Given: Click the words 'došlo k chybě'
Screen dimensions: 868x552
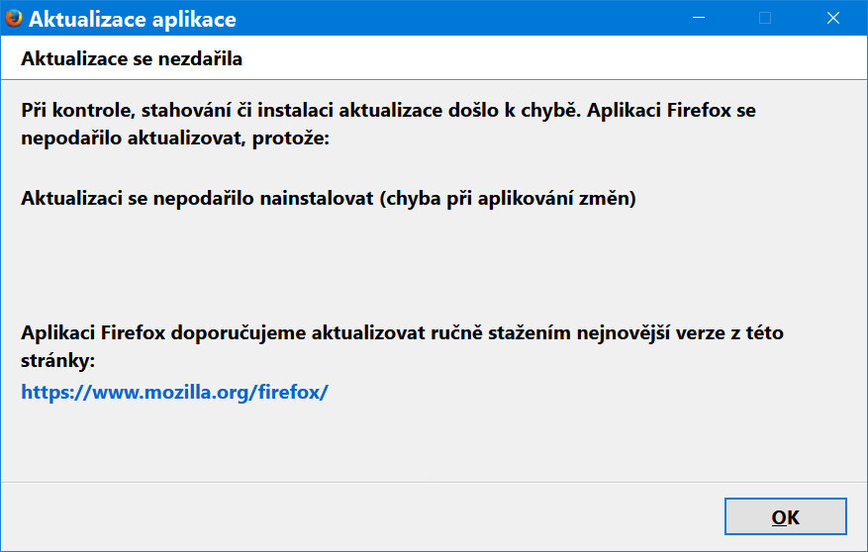Looking at the screenshot, I should pos(519,110).
